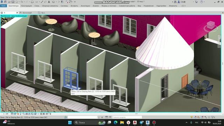Select the Text tool letter A icon
Viewport: 224px width, 126px height.
click(x=49, y=2)
